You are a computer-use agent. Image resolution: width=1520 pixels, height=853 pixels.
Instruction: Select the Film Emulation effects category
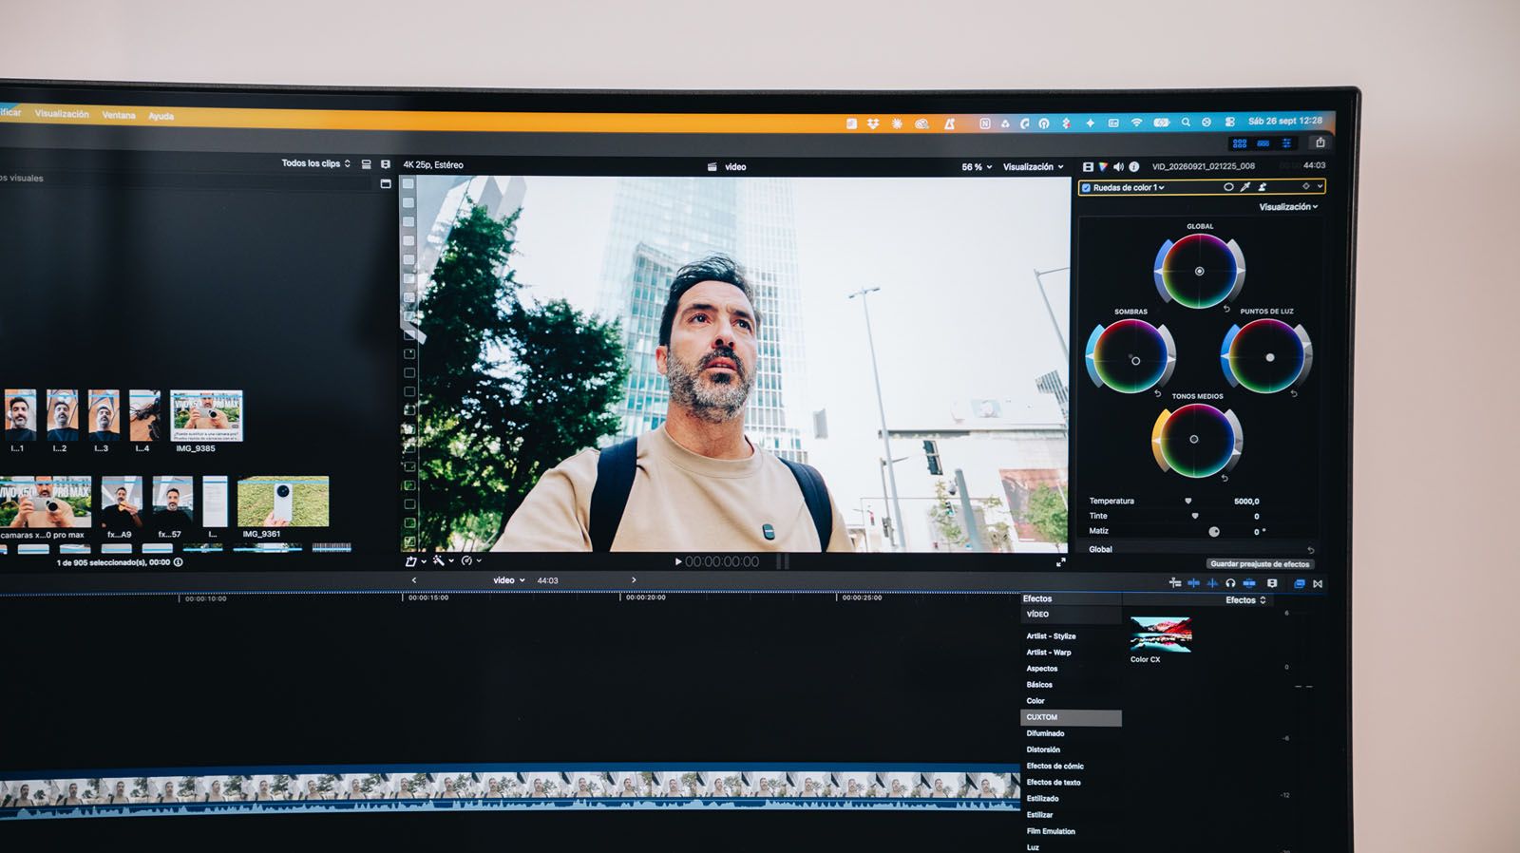click(x=1051, y=831)
